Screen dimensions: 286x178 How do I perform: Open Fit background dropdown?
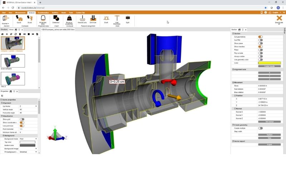pyautogui.click(x=36, y=152)
